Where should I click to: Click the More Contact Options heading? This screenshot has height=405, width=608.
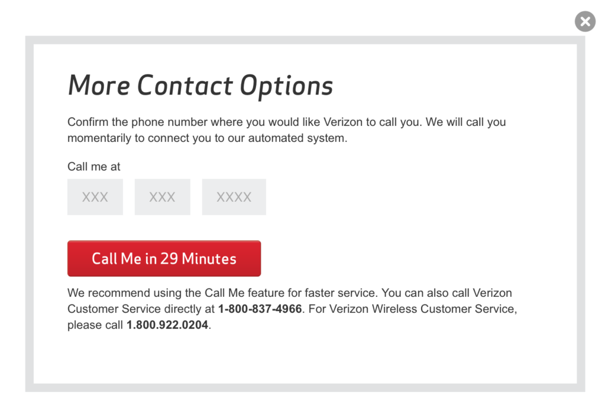click(x=200, y=86)
